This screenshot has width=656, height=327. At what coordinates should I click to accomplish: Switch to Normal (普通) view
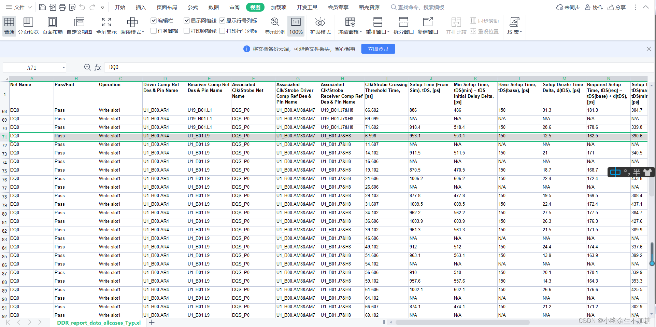pyautogui.click(x=9, y=26)
